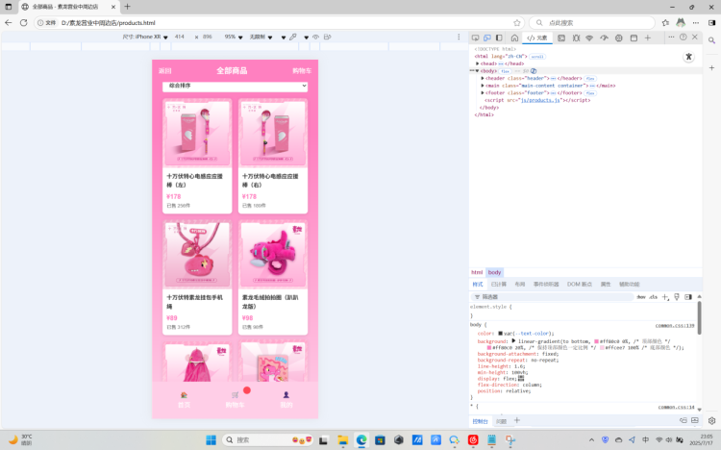This screenshot has width=721, height=450.
Task: Open the js/products.js script link
Action: pos(540,100)
